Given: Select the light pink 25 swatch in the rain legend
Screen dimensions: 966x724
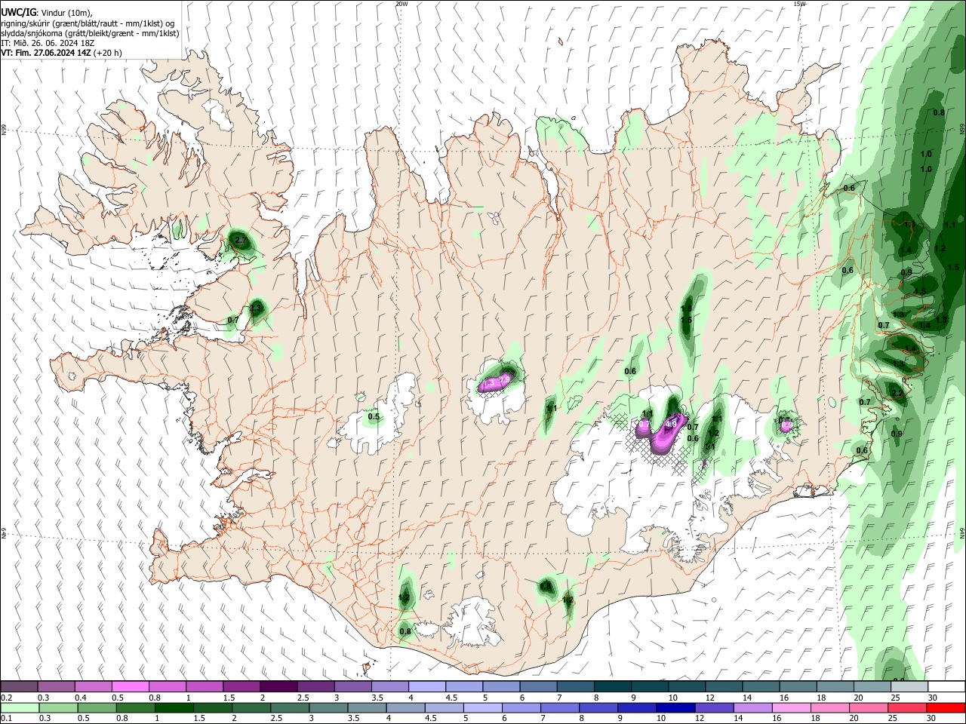Looking at the screenshot, I should (x=909, y=708).
